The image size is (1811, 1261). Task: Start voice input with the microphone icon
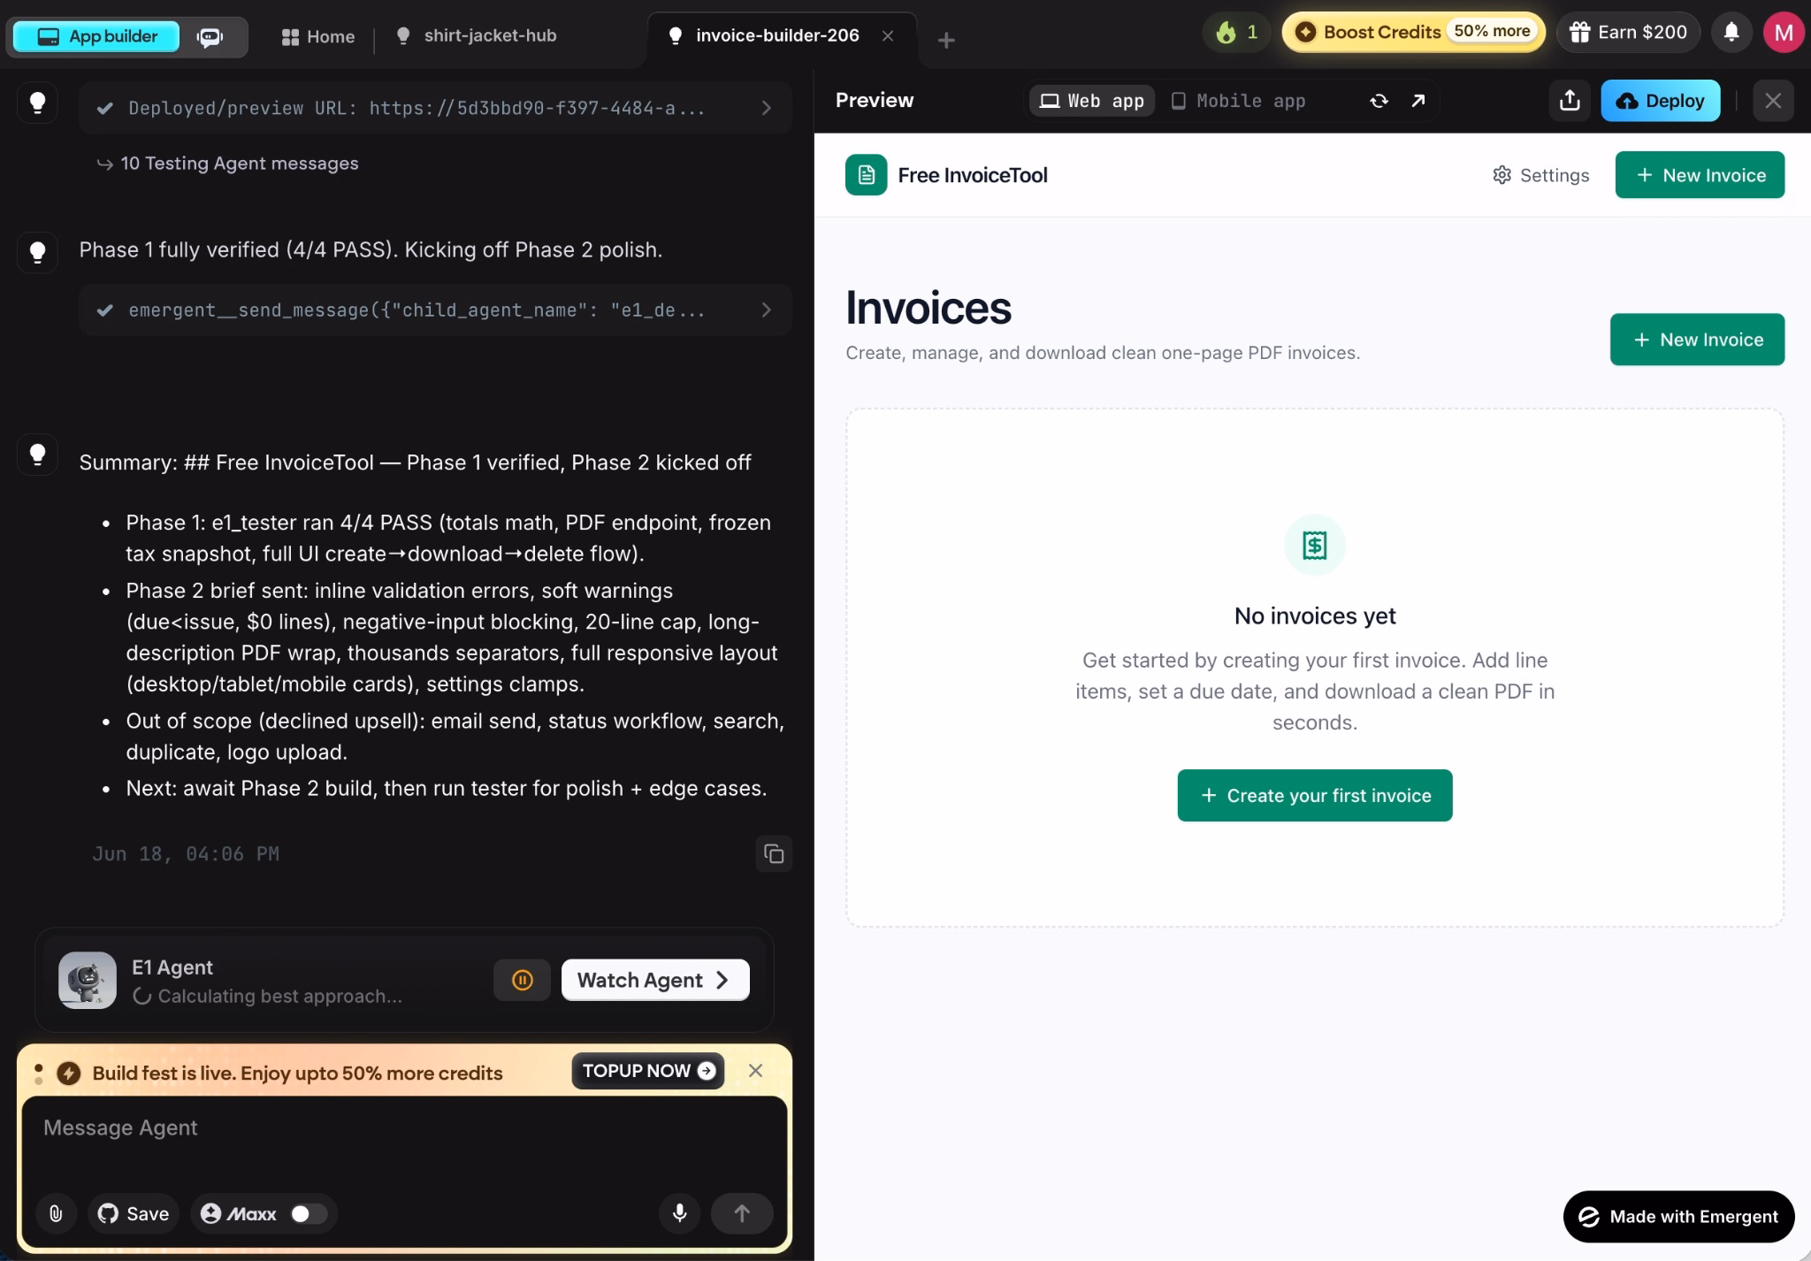[679, 1213]
